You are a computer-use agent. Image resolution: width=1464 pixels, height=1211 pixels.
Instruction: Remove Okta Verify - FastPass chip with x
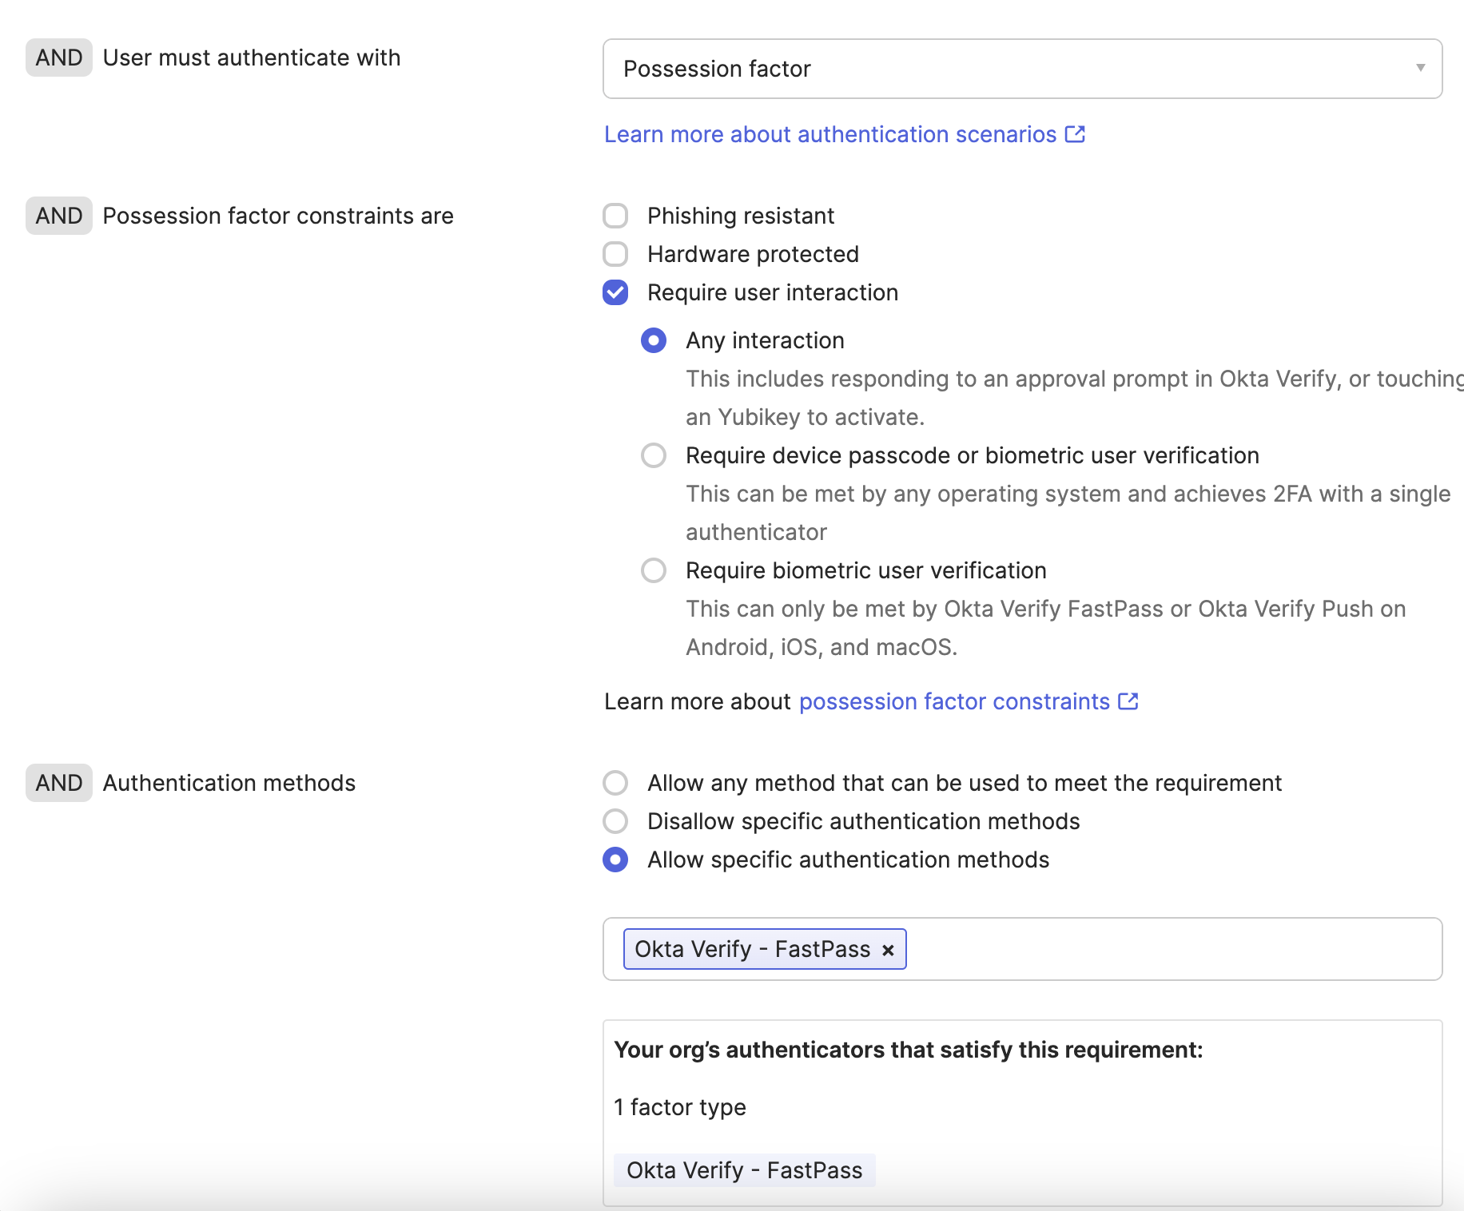888,950
